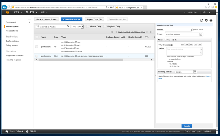Open the Routing Policy dropdown
220x136 pixels.
coord(186,72)
